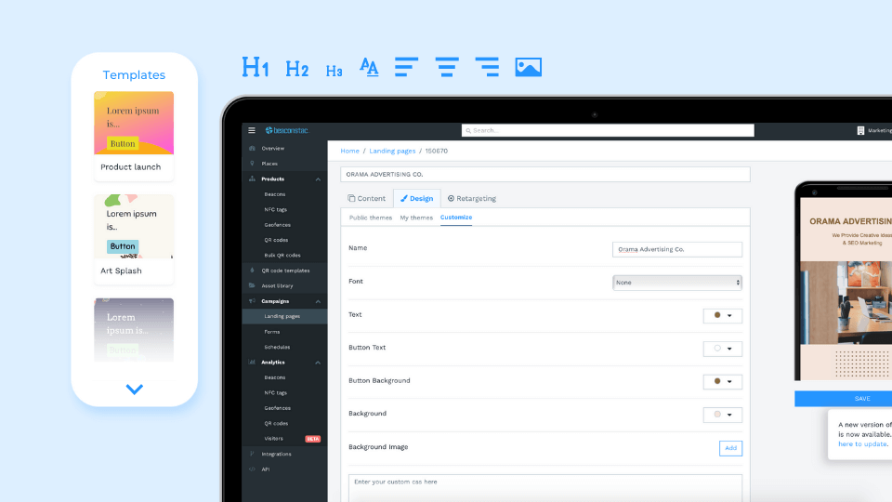Click Add for Background Image
This screenshot has width=892, height=502.
730,448
